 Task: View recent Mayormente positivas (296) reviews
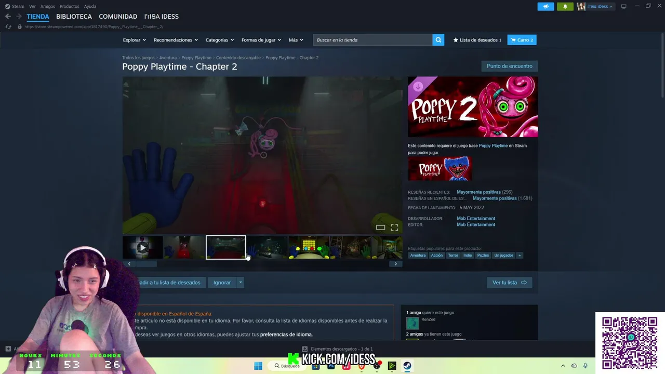coord(485,192)
